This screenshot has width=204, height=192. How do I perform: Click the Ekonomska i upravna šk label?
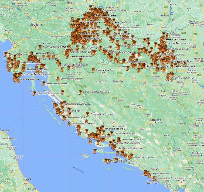point(179,49)
